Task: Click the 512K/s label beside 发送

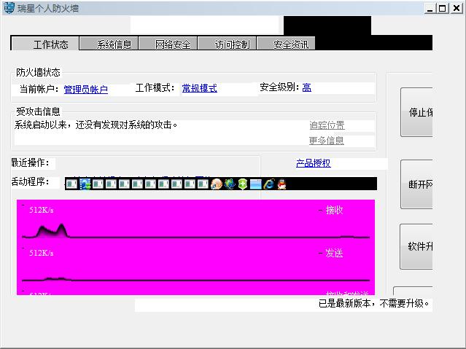Action: tap(42, 253)
